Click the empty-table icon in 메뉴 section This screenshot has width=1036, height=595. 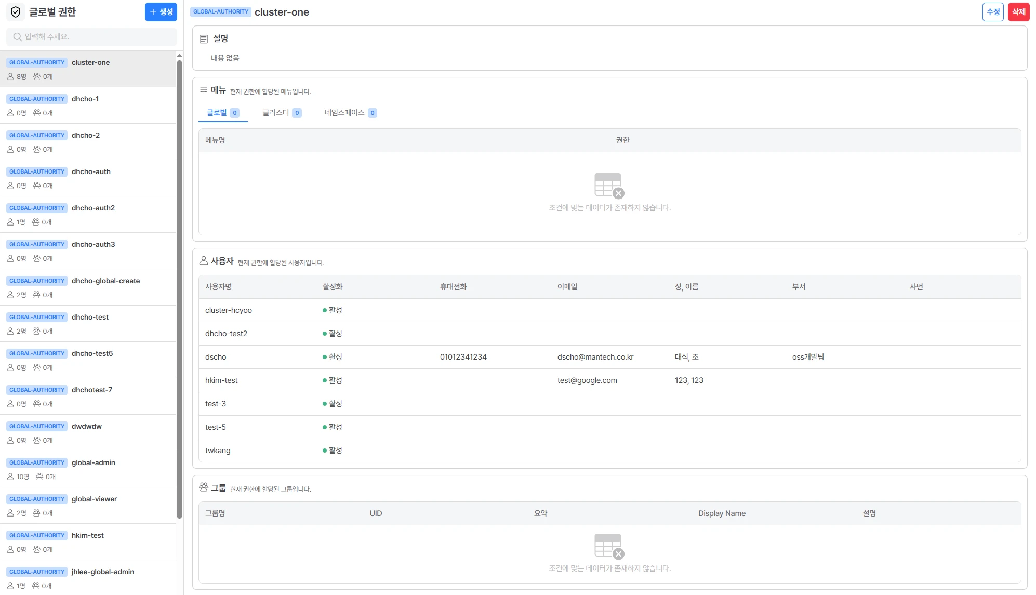[609, 186]
